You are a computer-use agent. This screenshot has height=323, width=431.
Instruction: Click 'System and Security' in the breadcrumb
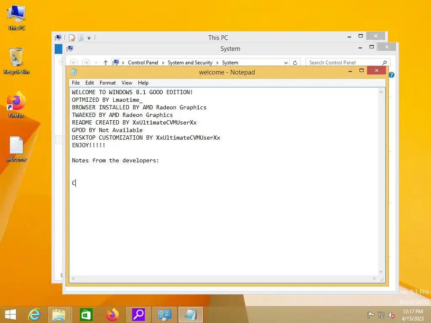[190, 63]
